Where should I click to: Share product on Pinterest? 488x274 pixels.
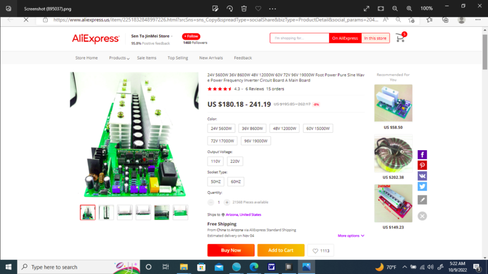point(422,165)
